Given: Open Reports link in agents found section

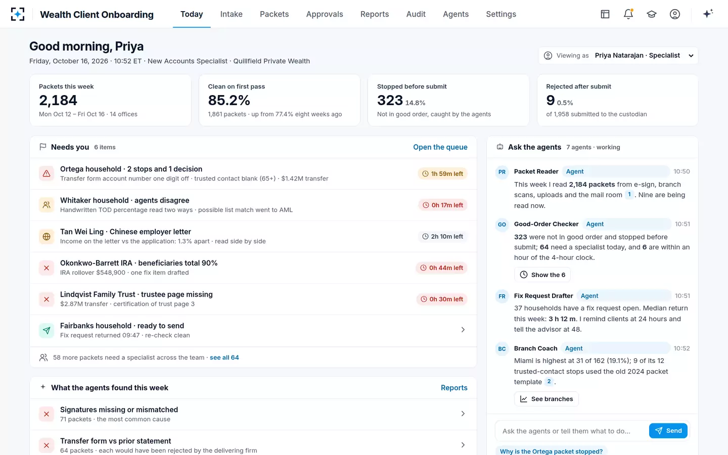Looking at the screenshot, I should click(x=454, y=388).
